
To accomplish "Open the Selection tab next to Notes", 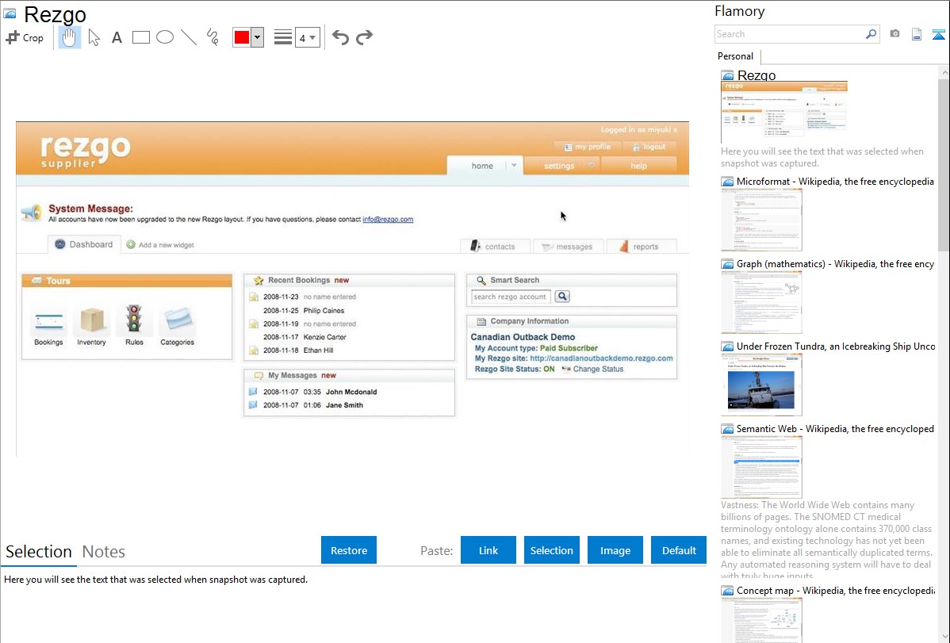I will tap(39, 552).
